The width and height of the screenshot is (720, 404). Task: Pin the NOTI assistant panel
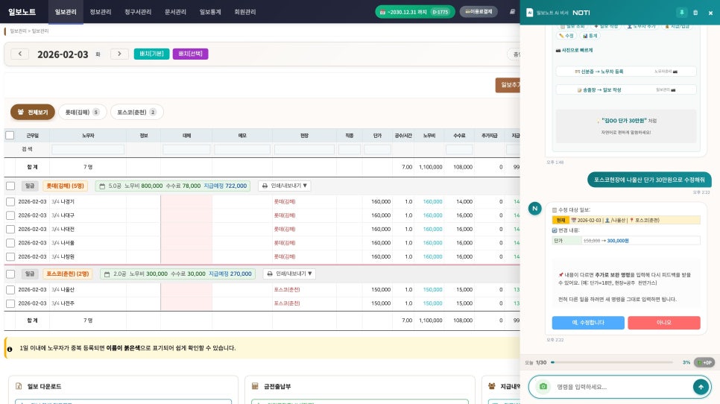pyautogui.click(x=681, y=13)
